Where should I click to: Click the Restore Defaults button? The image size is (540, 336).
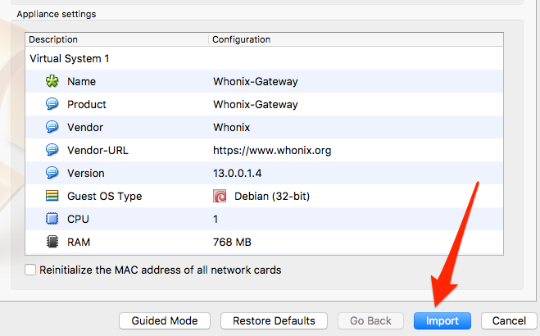274,321
